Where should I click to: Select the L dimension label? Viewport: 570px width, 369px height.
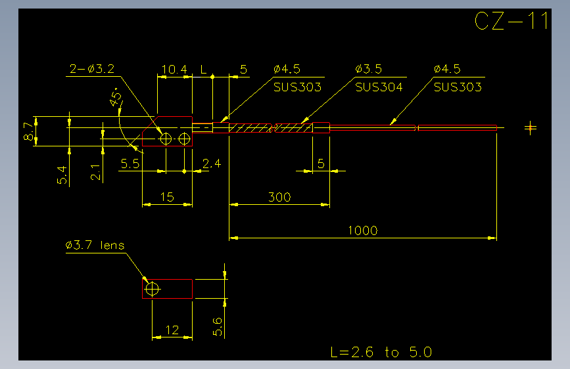coord(203,69)
